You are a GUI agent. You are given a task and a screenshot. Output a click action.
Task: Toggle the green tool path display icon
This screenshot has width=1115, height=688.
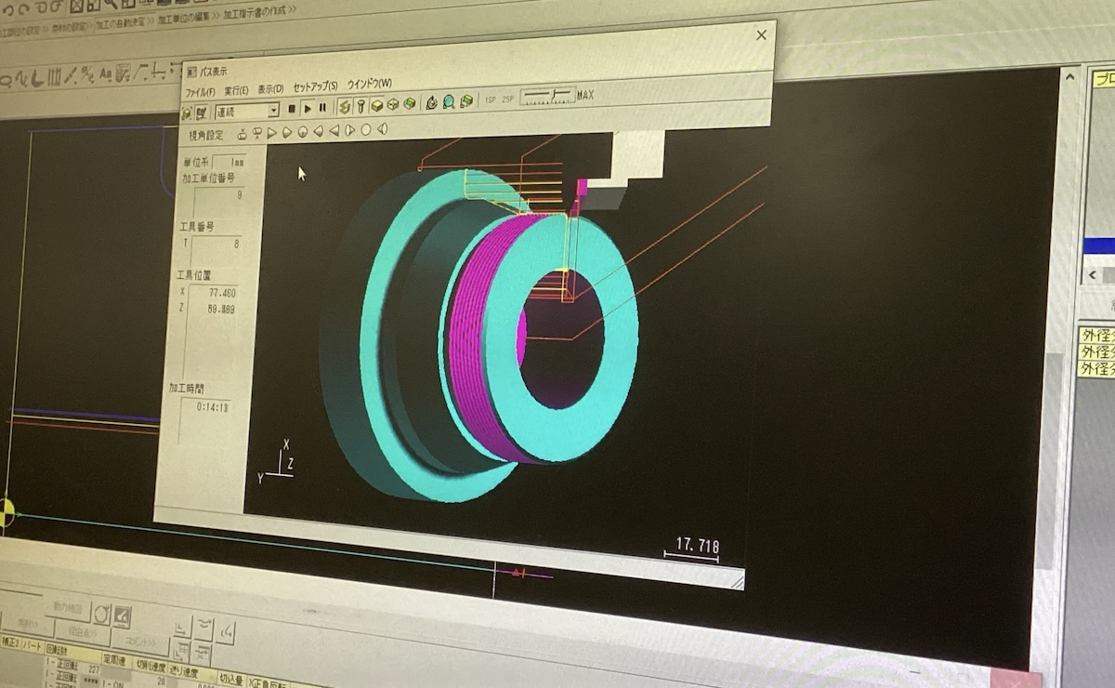tap(344, 107)
